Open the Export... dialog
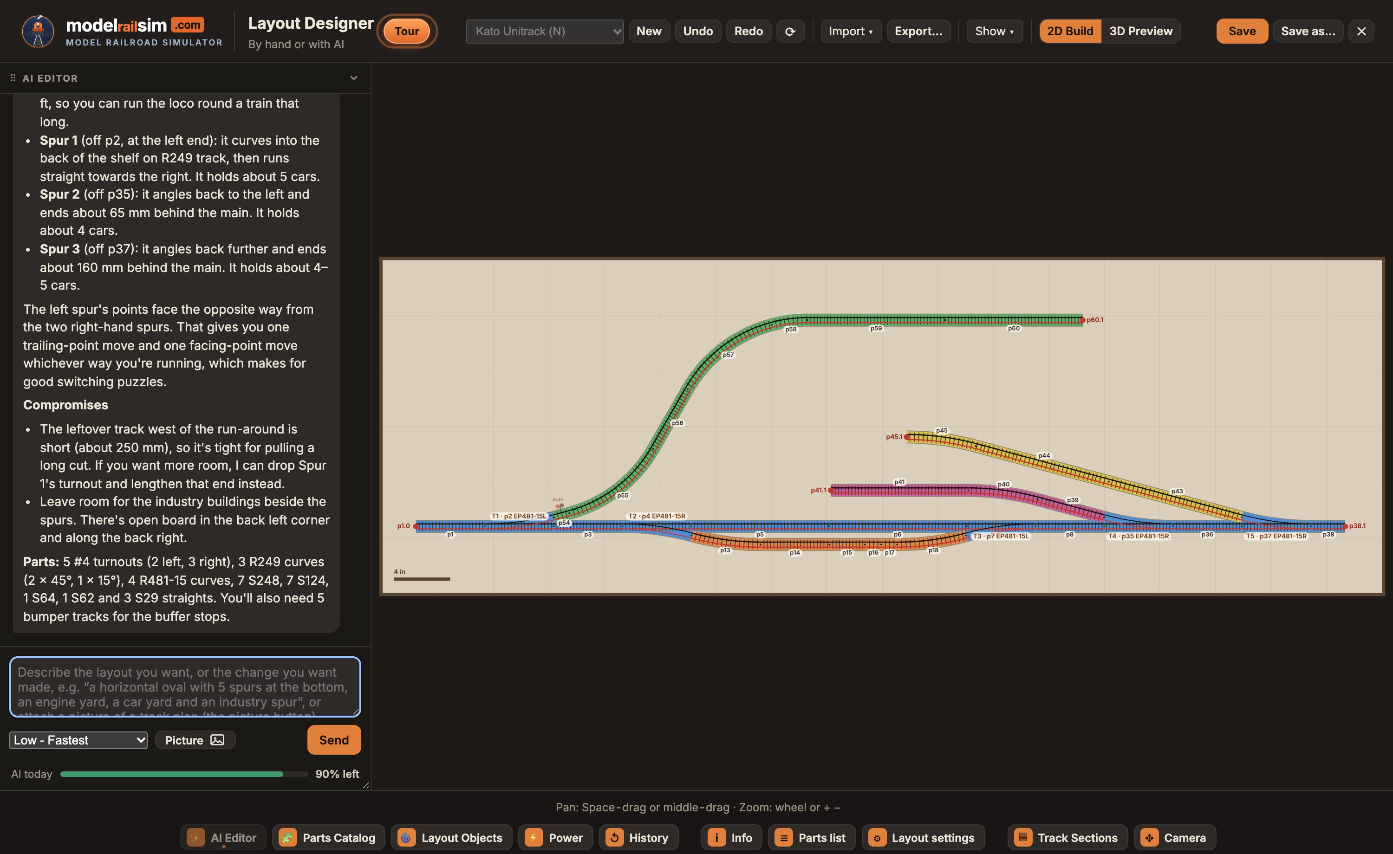This screenshot has height=854, width=1393. pos(918,31)
